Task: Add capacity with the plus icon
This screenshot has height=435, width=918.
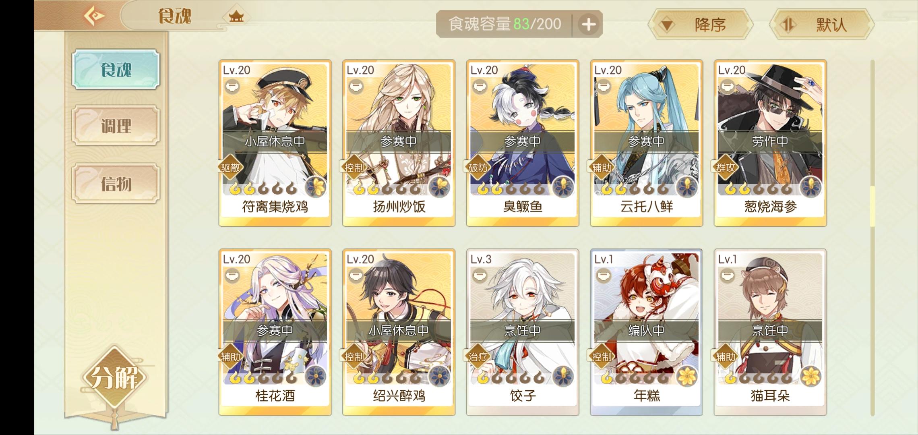Action: point(589,25)
